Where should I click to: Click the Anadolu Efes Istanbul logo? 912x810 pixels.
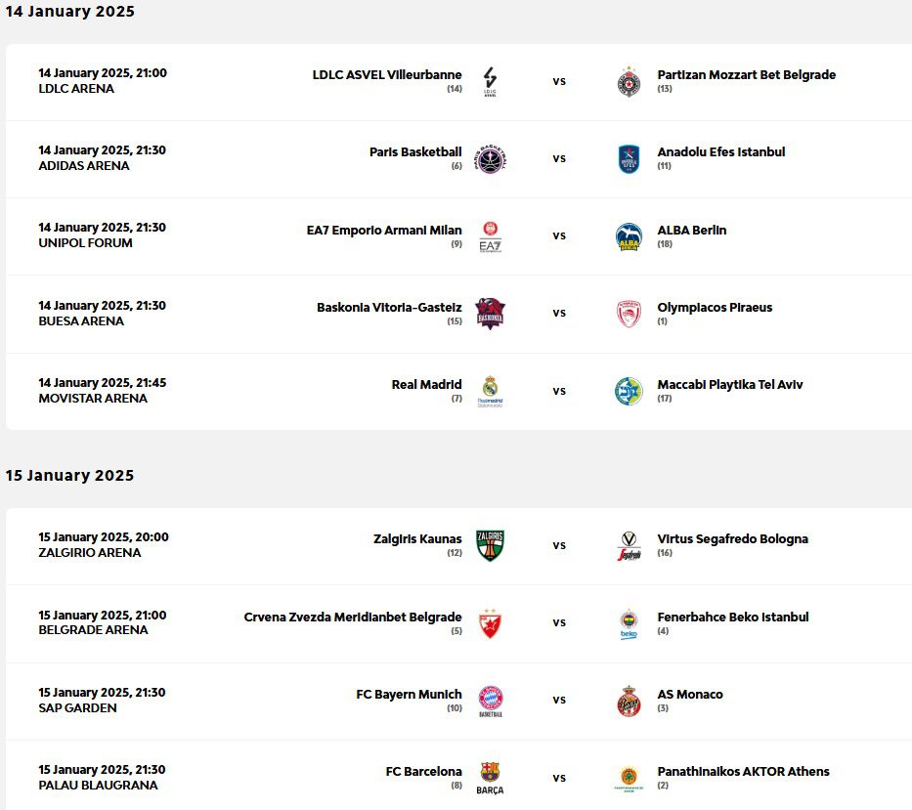click(x=629, y=158)
